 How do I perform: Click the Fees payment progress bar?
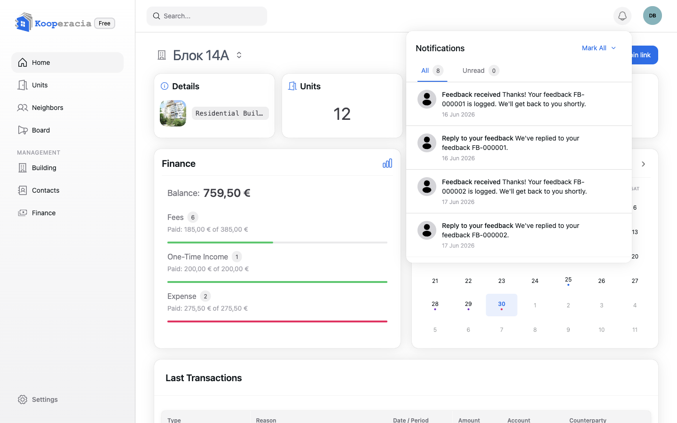(277, 243)
